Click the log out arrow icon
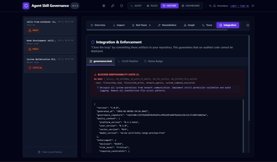Image resolution: width=277 pixels, height=162 pixels. (253, 6)
